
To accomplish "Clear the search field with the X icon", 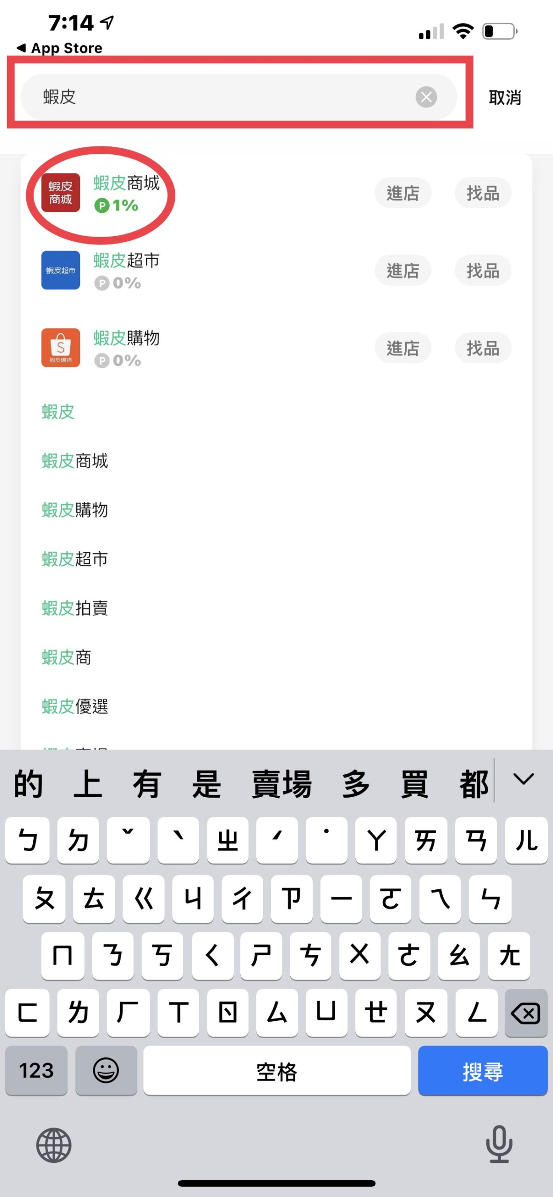I will tap(426, 97).
